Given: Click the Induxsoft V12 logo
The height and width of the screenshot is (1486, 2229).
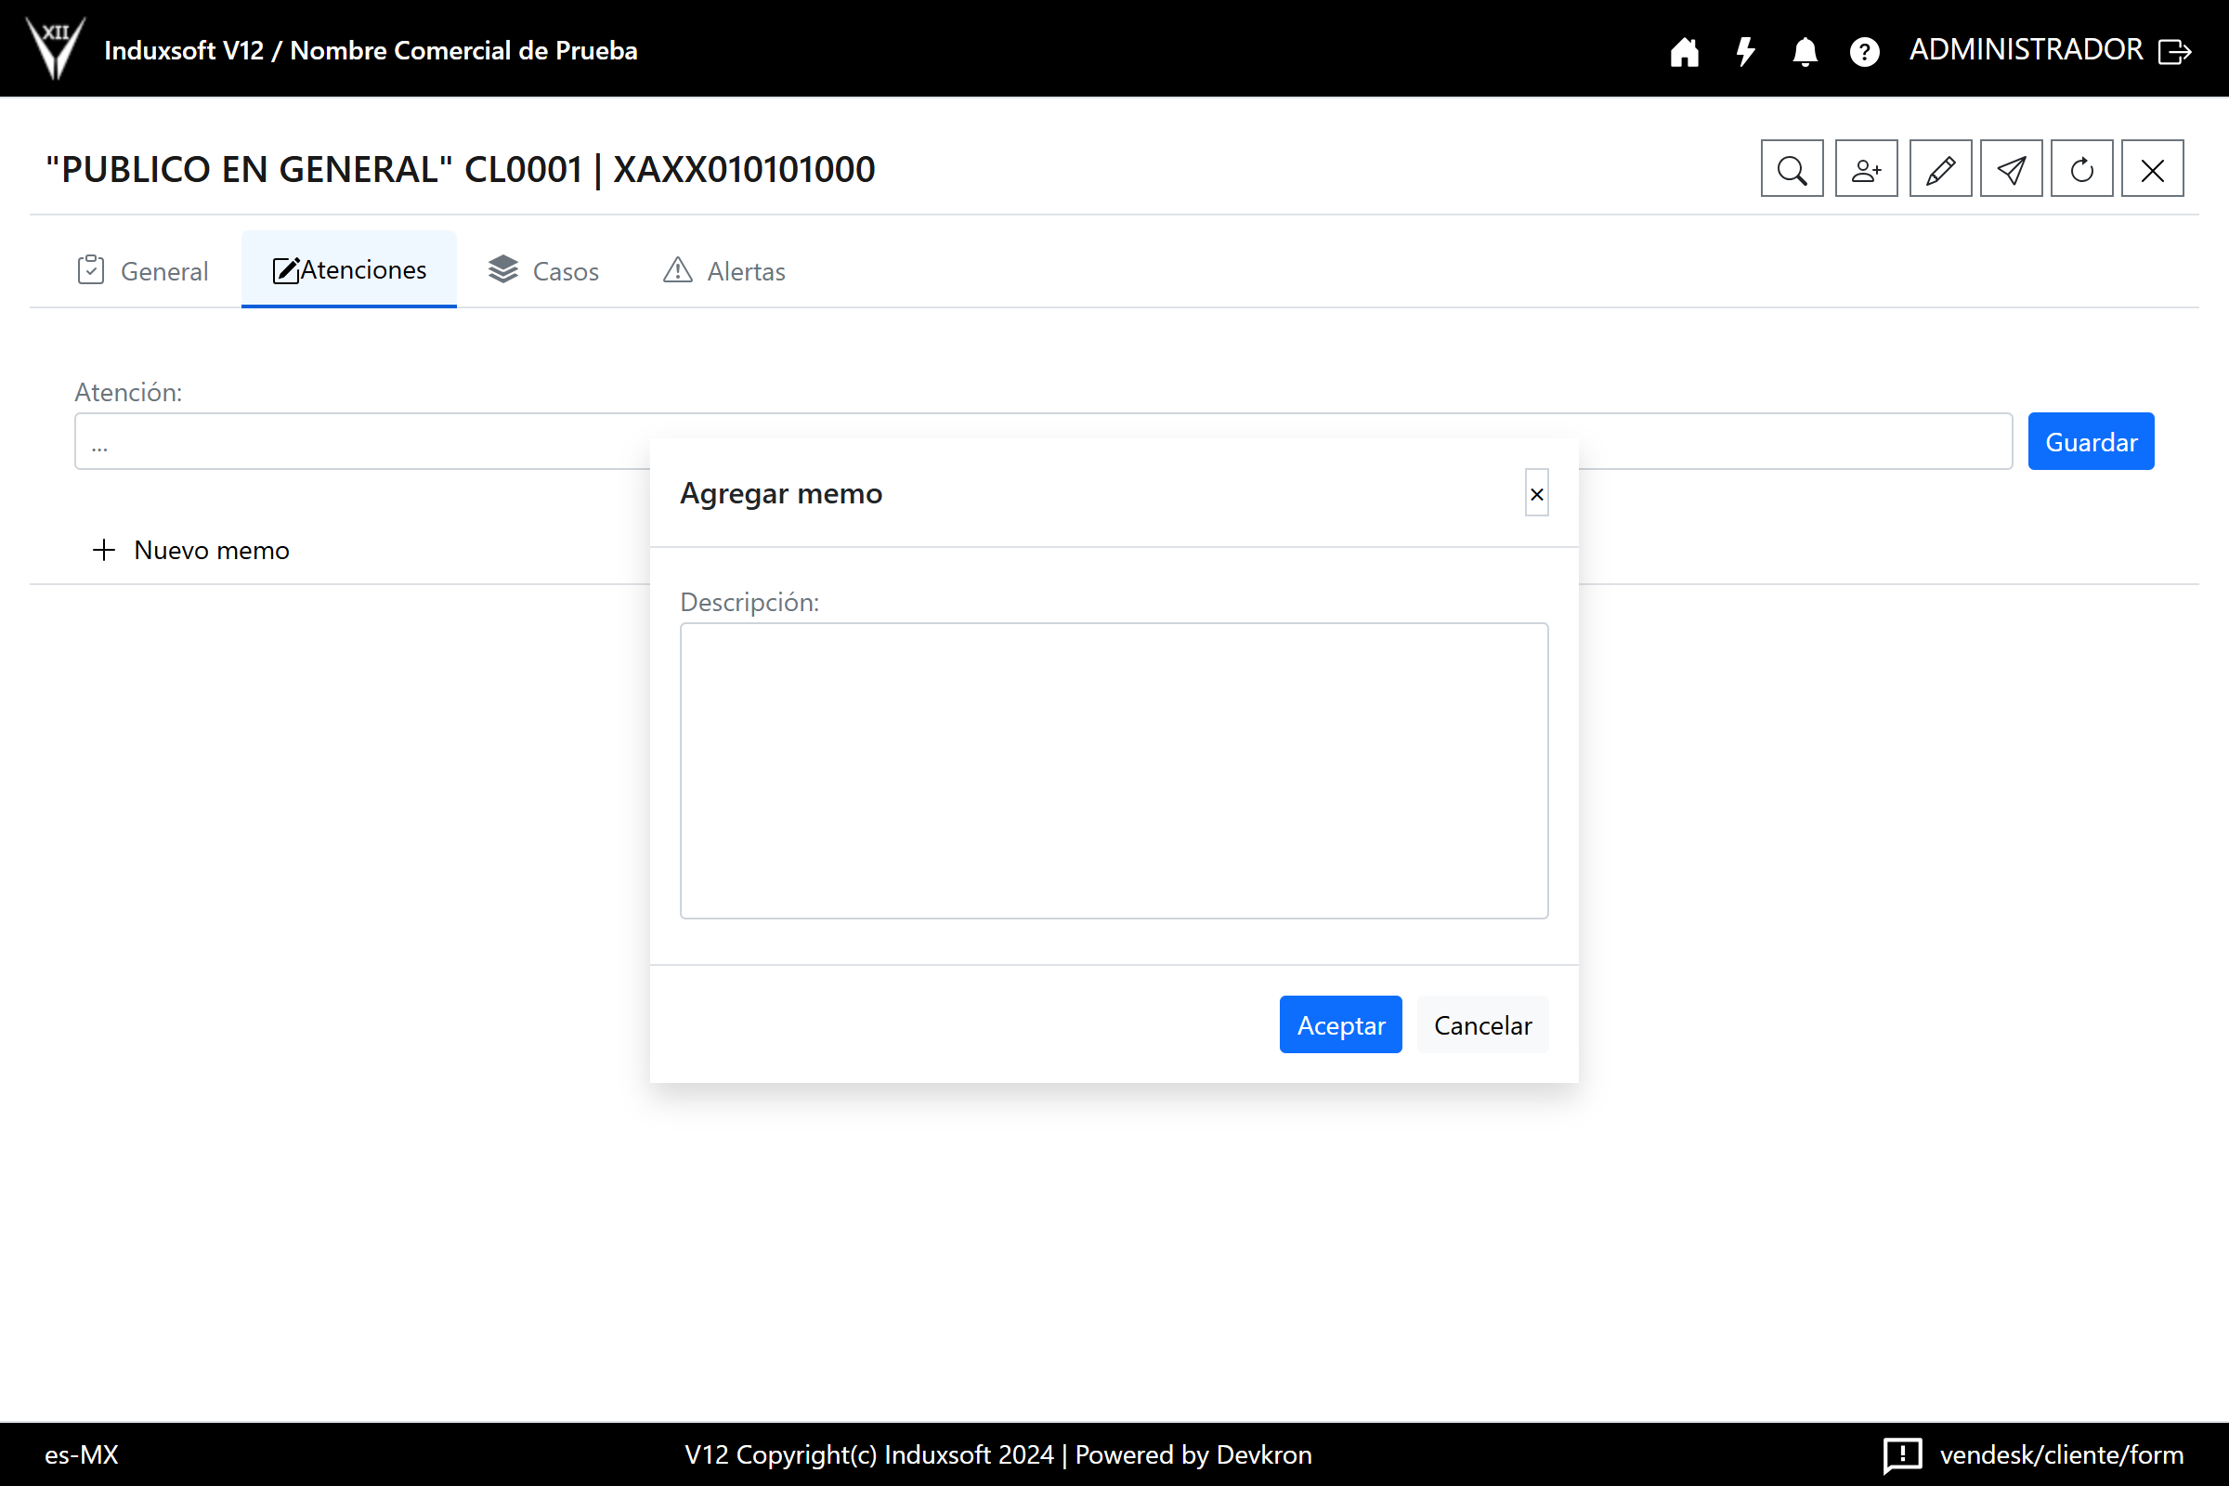Looking at the screenshot, I should (56, 47).
